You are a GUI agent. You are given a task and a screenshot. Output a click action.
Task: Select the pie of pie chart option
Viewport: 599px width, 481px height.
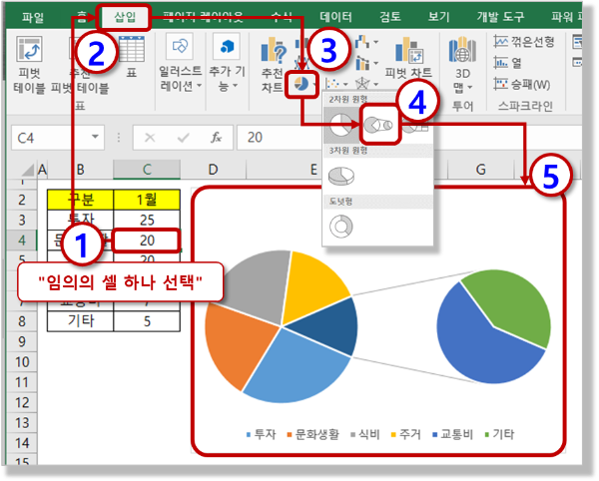click(379, 125)
